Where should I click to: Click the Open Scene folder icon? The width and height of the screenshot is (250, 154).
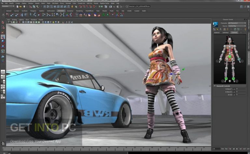coord(21,7)
